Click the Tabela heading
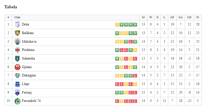The height and width of the screenshot is (111, 206). pyautogui.click(x=11, y=7)
